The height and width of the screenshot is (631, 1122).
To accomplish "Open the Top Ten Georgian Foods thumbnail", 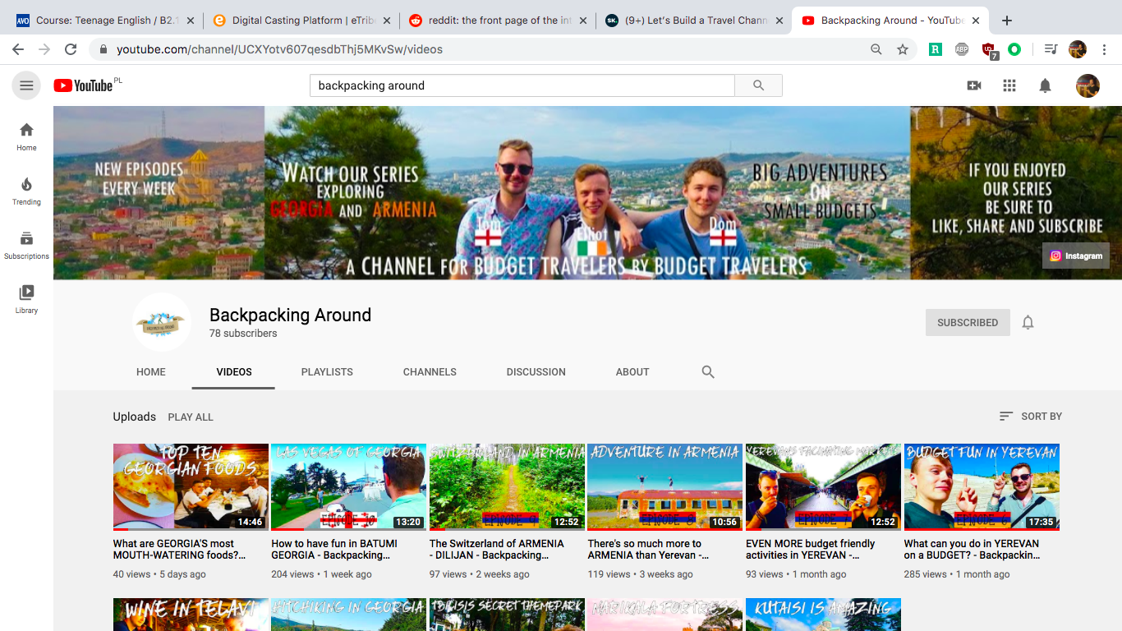I will pyautogui.click(x=191, y=487).
